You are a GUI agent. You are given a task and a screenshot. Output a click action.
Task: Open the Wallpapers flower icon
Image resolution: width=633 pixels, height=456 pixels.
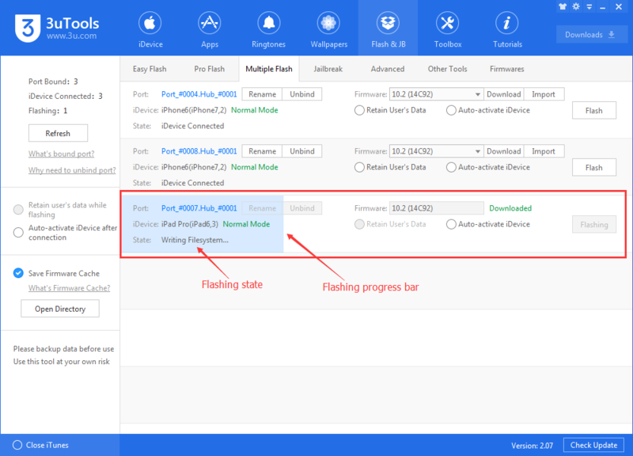click(x=328, y=23)
